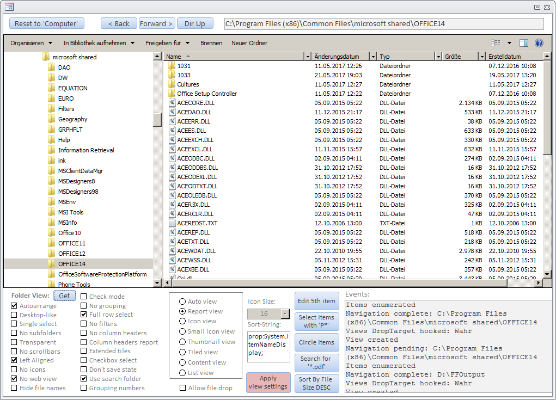Click the folder icon next to Help
Screen dimensions: 556x400
pos(52,140)
